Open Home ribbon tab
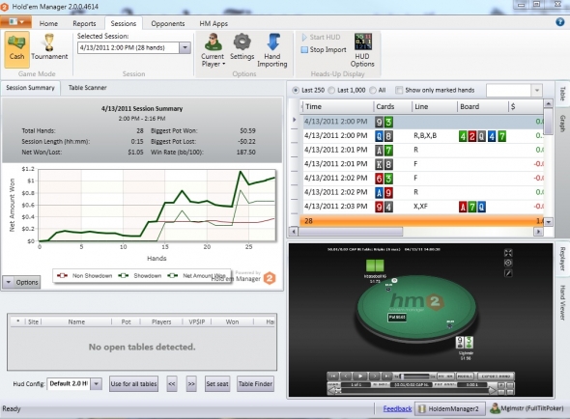Screen dimensions: 570x419 (48, 23)
